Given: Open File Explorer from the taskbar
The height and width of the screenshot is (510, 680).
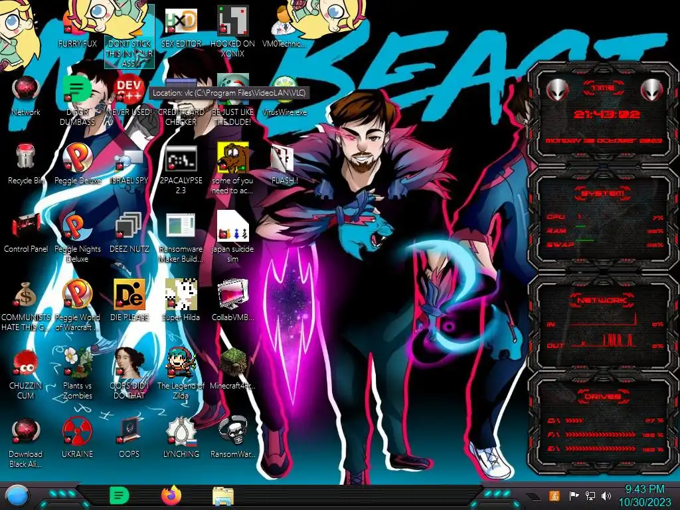Looking at the screenshot, I should pos(223,496).
